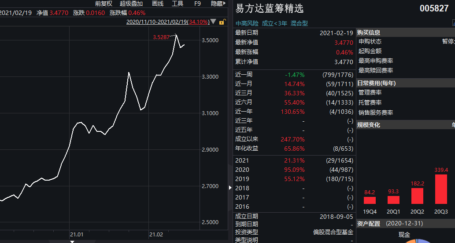The height and width of the screenshot is (243, 455).
Task: Click the white triangle marker on timeline bottom
Action: pyautogui.click(x=73, y=241)
